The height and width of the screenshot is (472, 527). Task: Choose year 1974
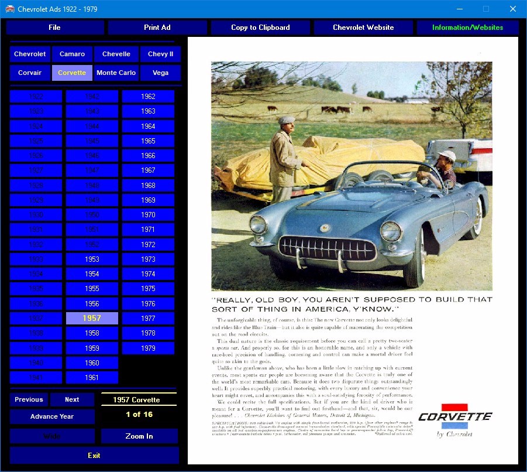pos(148,274)
